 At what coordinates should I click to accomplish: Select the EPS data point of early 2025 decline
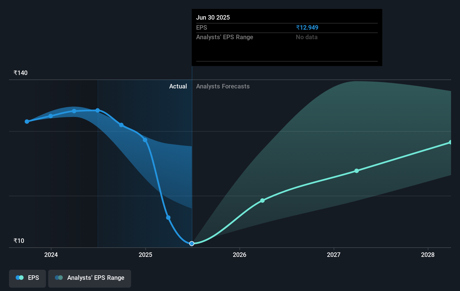point(168,217)
